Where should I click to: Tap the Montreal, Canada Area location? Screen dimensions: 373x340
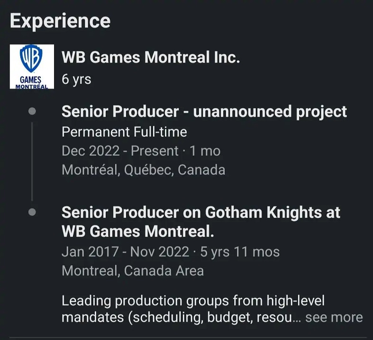(133, 271)
